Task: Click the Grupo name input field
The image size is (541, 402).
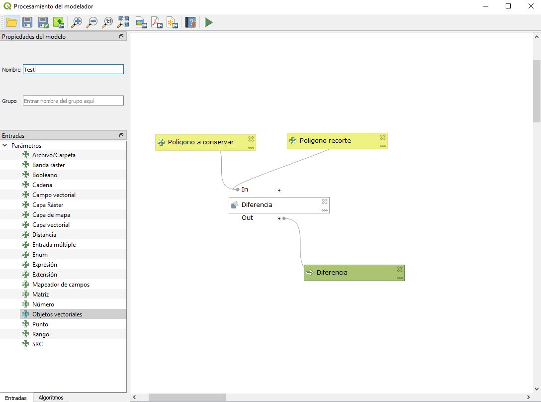Action: [73, 101]
